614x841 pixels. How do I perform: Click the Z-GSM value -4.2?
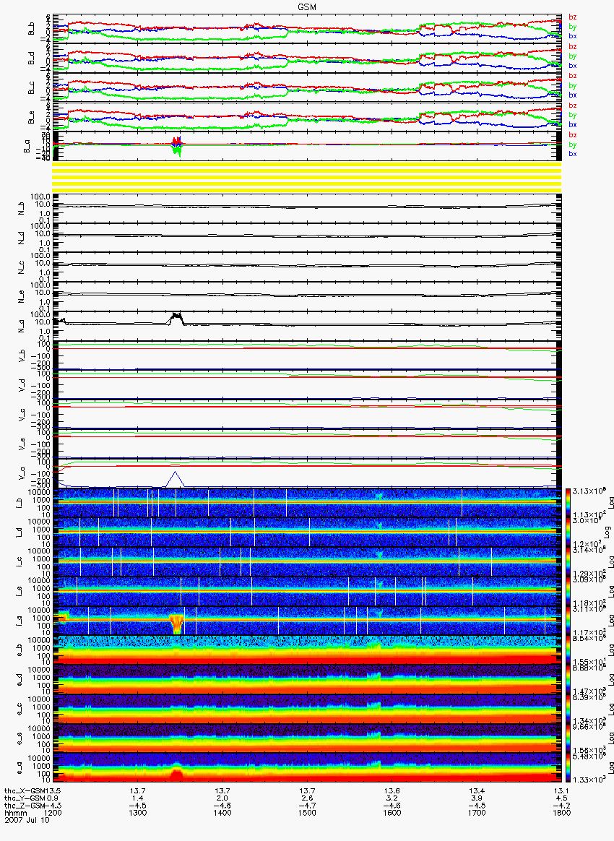point(561,805)
